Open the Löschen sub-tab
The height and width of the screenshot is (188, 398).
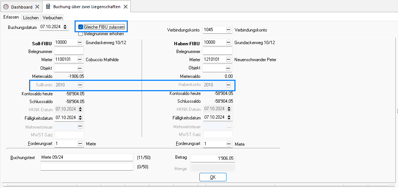coord(31,18)
